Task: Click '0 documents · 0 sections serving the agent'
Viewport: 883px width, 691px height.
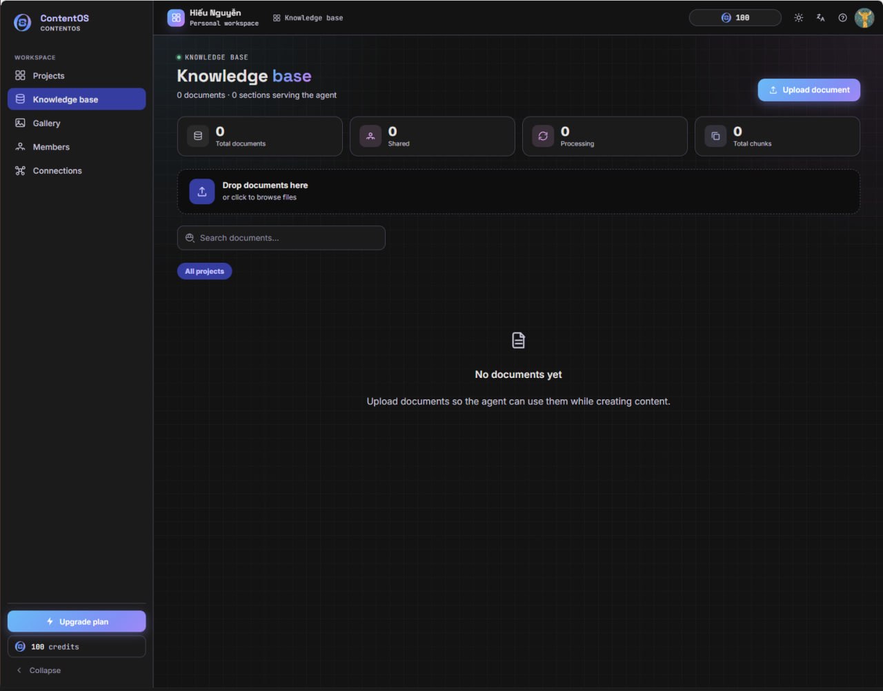Action: (257, 95)
